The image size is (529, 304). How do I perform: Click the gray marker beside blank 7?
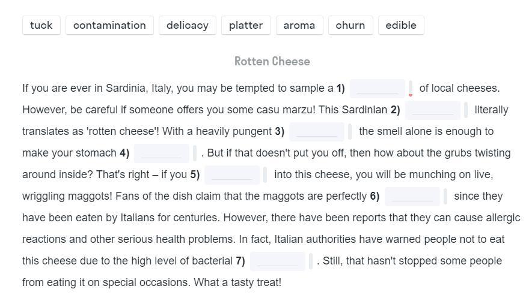tap(311, 261)
